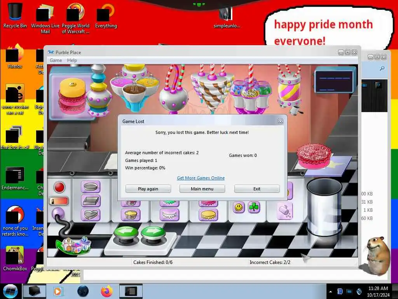Open the Windows Start menu orb
The image size is (398, 299).
tap(10, 291)
